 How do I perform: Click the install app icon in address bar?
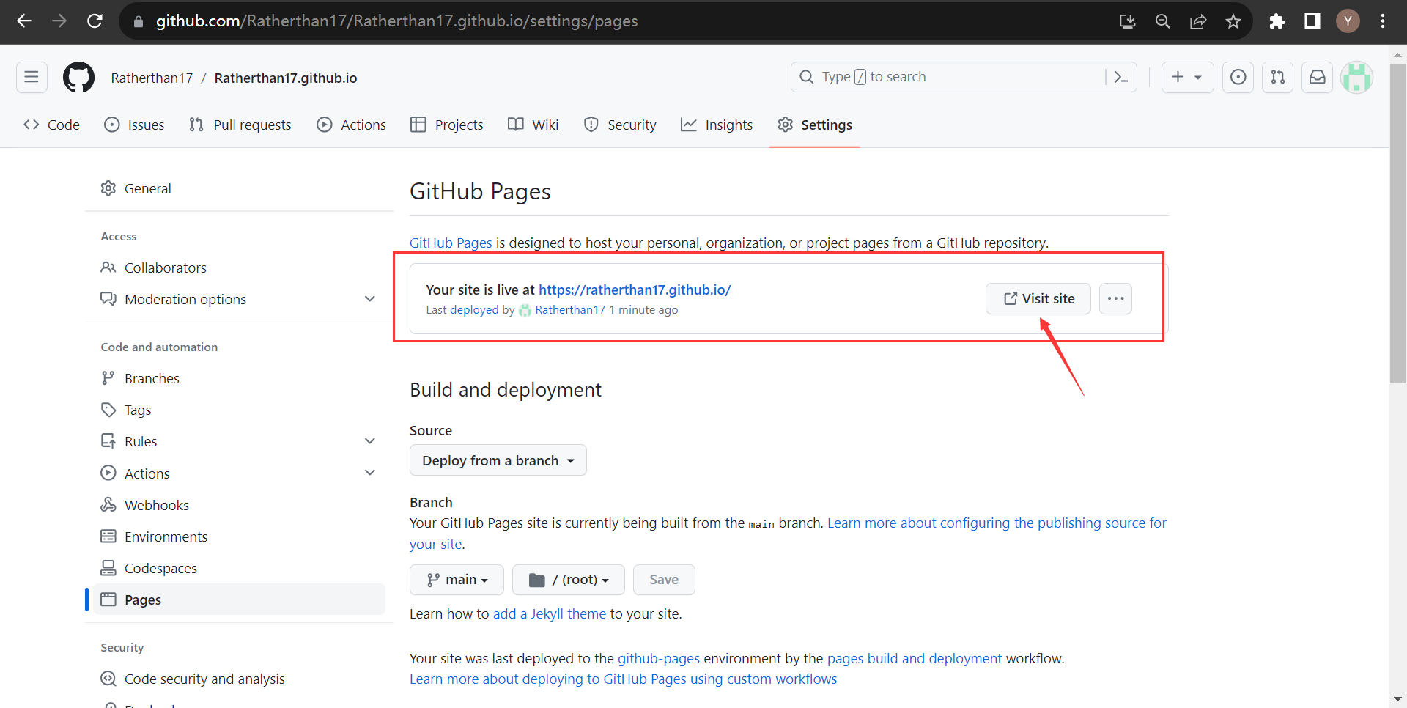coord(1128,21)
